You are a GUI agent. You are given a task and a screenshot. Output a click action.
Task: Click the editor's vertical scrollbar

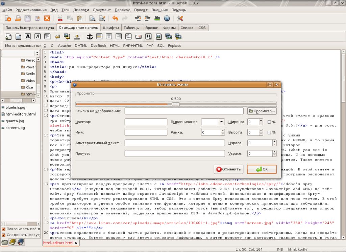pos(343,145)
